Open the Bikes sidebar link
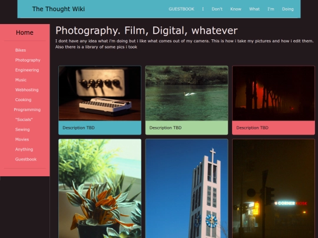Screen dimensions: 318x238 pyautogui.click(x=21, y=50)
